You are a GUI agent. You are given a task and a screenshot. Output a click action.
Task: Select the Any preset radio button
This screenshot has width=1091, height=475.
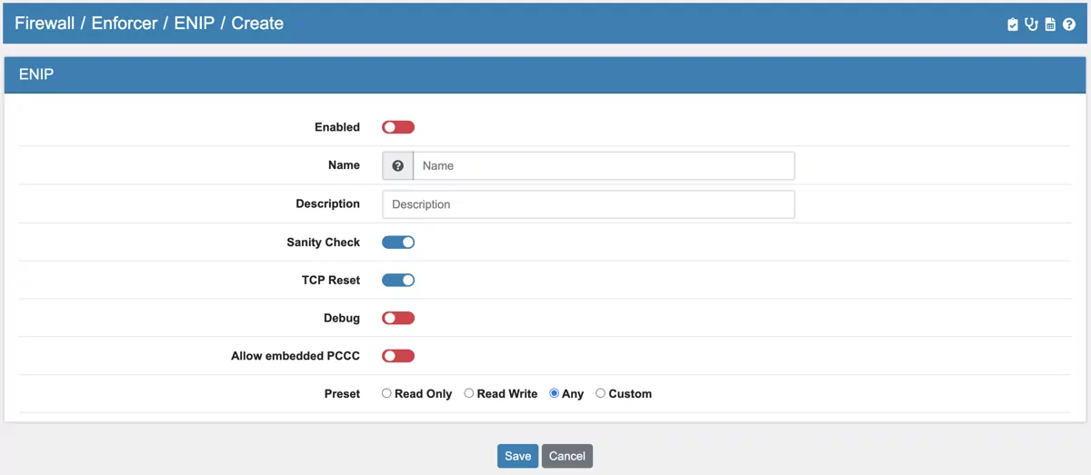(555, 394)
